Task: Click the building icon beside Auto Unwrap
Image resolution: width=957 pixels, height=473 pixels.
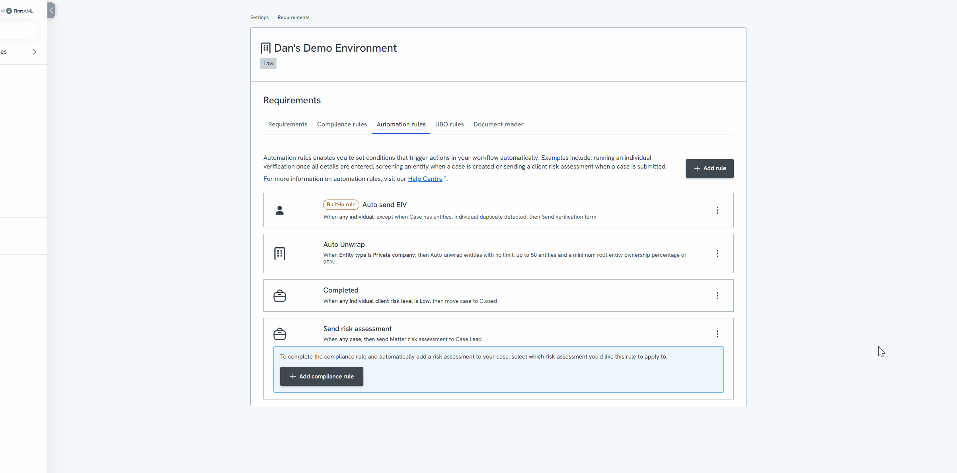Action: click(280, 254)
